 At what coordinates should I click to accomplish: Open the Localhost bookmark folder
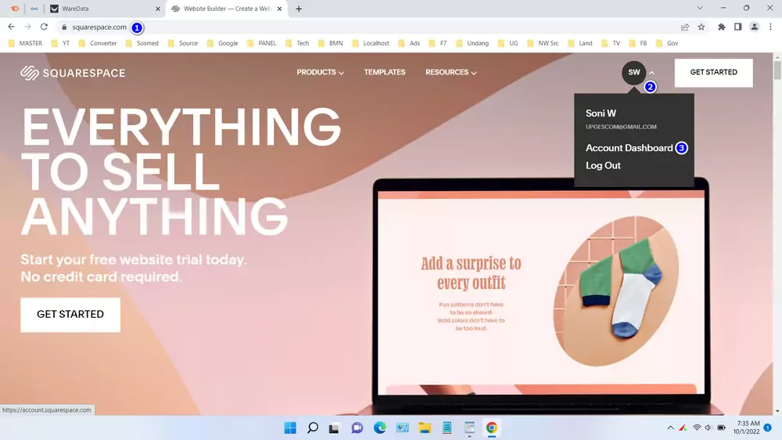(x=371, y=43)
